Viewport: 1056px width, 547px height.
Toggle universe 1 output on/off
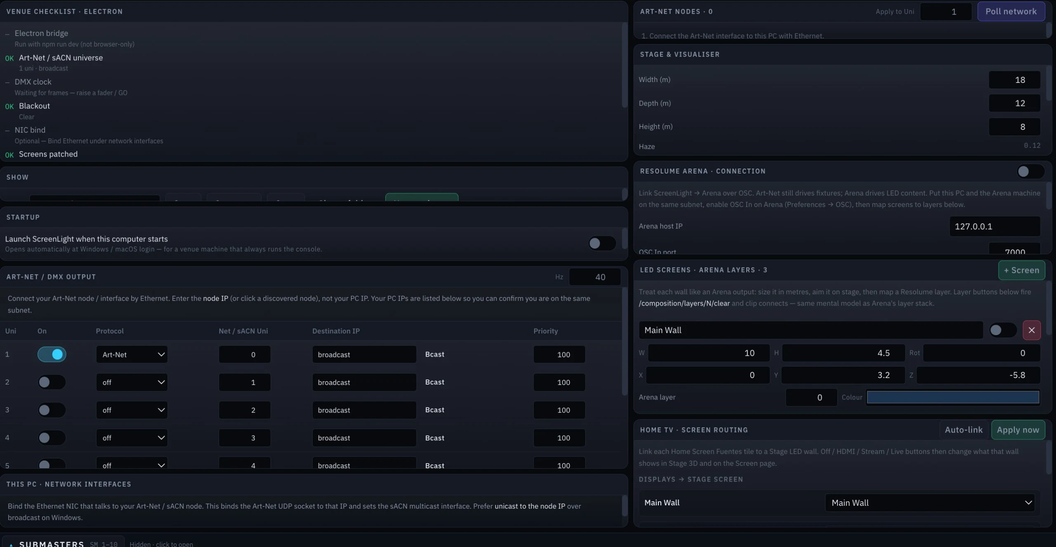(52, 354)
